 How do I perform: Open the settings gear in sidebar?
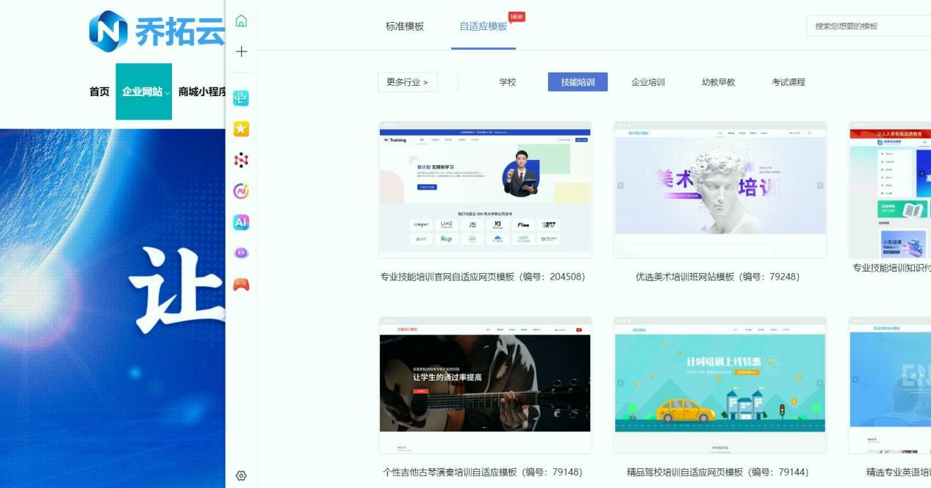point(241,476)
